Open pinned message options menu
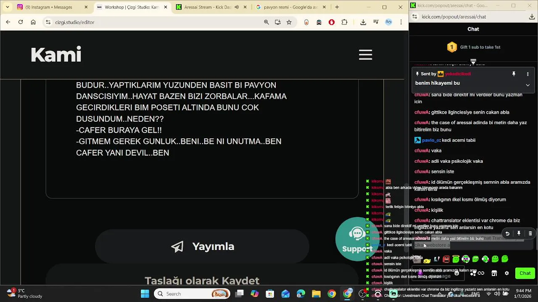 click(527, 74)
